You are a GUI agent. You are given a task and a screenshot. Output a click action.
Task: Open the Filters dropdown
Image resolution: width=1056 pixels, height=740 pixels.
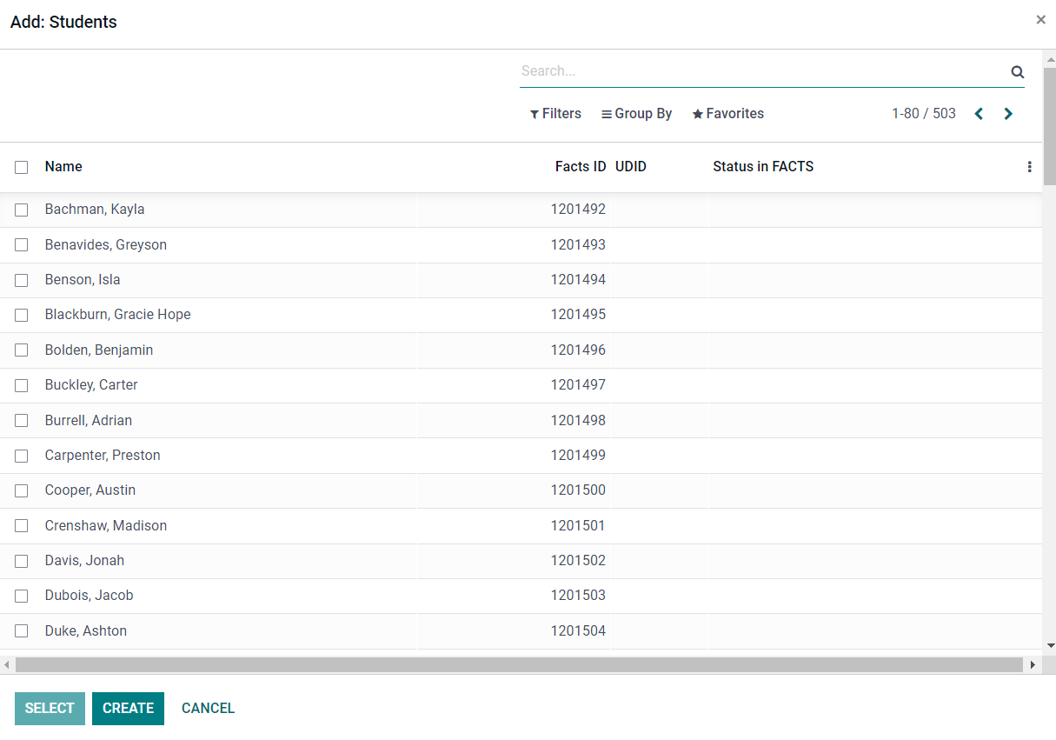tap(555, 114)
